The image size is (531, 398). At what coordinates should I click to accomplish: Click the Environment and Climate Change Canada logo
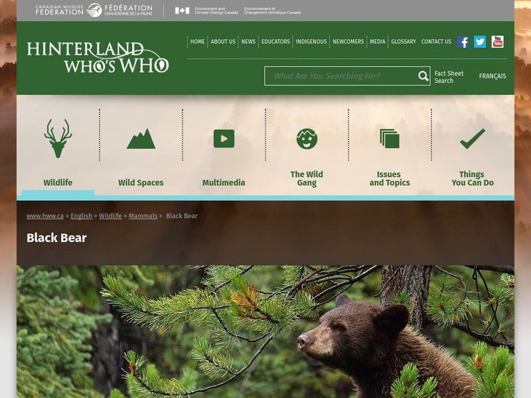[x=238, y=11]
